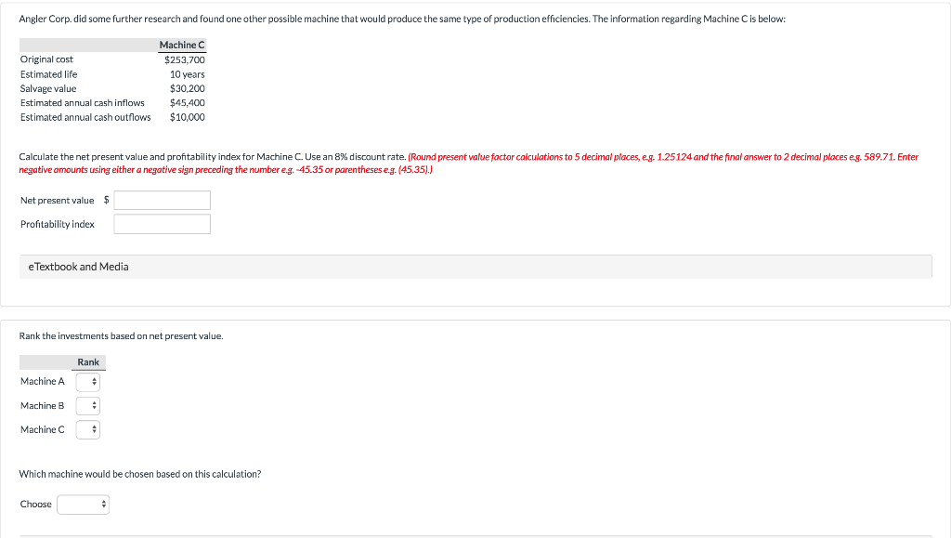Click the red rounding instructions text
The width and height of the screenshot is (951, 538).
pyautogui.click(x=469, y=164)
